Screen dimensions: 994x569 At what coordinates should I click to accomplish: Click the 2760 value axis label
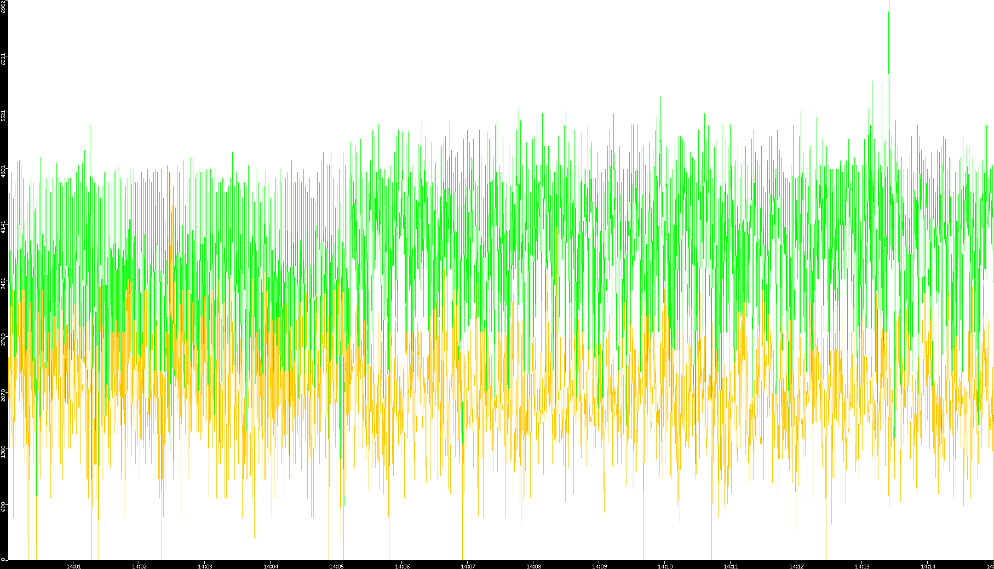tap(3, 340)
